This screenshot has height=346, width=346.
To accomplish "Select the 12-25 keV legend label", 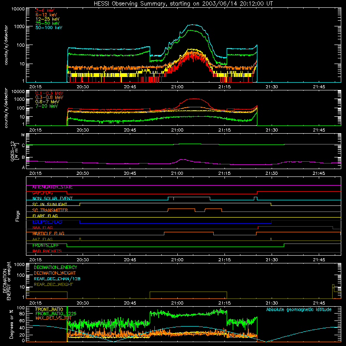I will click(x=47, y=19).
